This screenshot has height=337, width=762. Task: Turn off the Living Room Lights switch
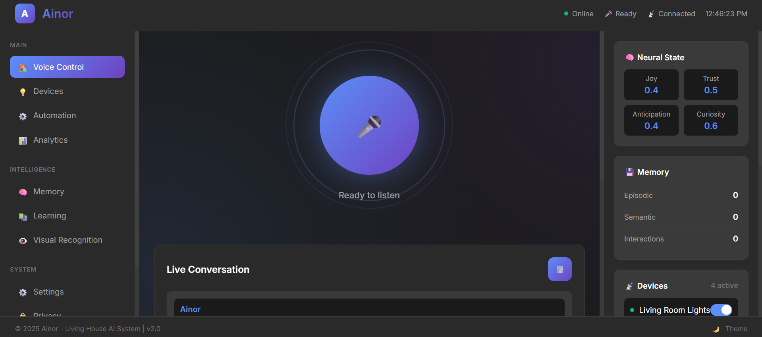coord(721,310)
